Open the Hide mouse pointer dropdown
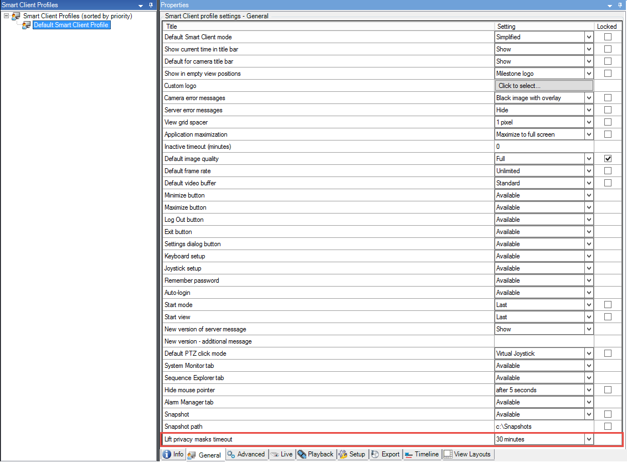Viewport: 627px width, 473px height. coord(589,390)
